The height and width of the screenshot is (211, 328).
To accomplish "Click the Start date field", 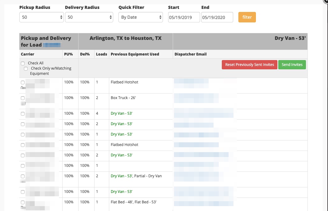I will [184, 17].
